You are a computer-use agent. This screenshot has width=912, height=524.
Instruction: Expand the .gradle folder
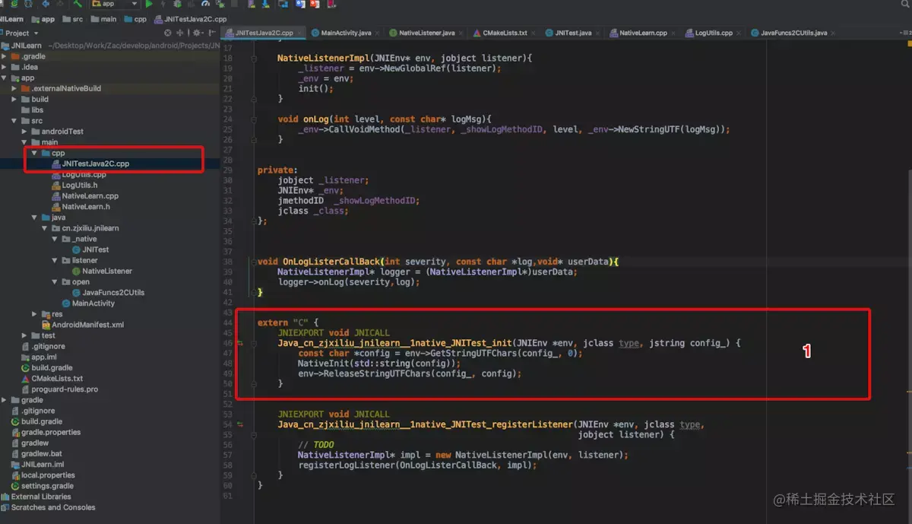(x=5, y=56)
